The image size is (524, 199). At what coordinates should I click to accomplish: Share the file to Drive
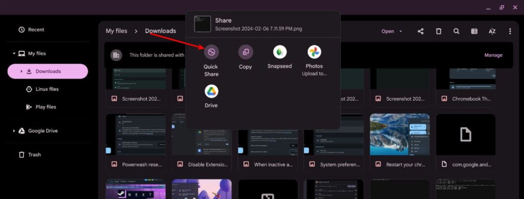(x=211, y=96)
